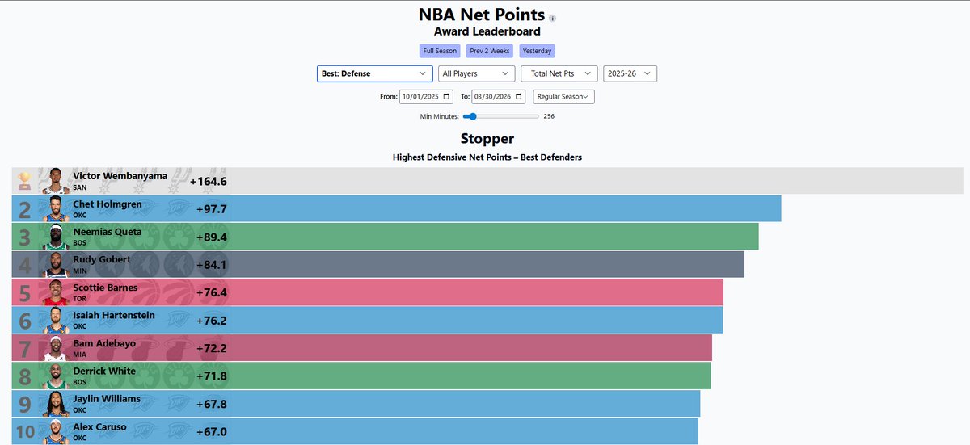
Task: Click Jaylin Williams' headshot photo
Action: pyautogui.click(x=56, y=404)
